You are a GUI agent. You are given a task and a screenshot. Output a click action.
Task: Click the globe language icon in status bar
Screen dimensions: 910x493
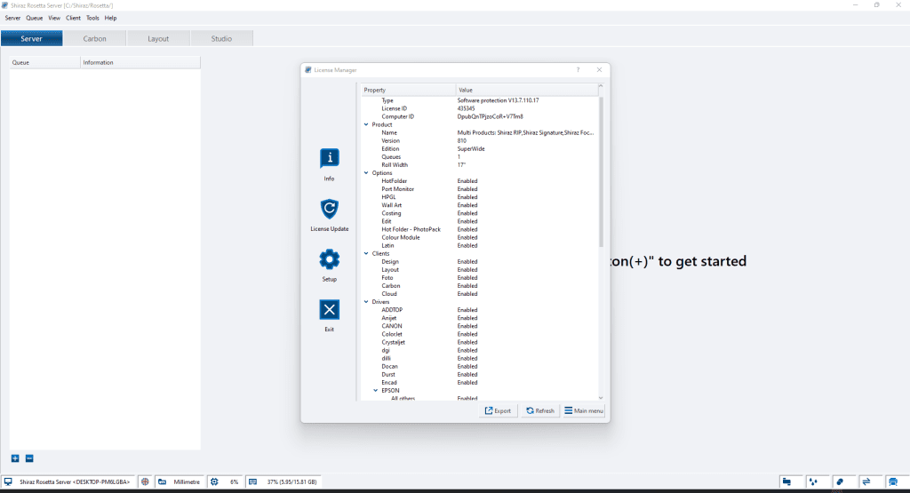[145, 481]
